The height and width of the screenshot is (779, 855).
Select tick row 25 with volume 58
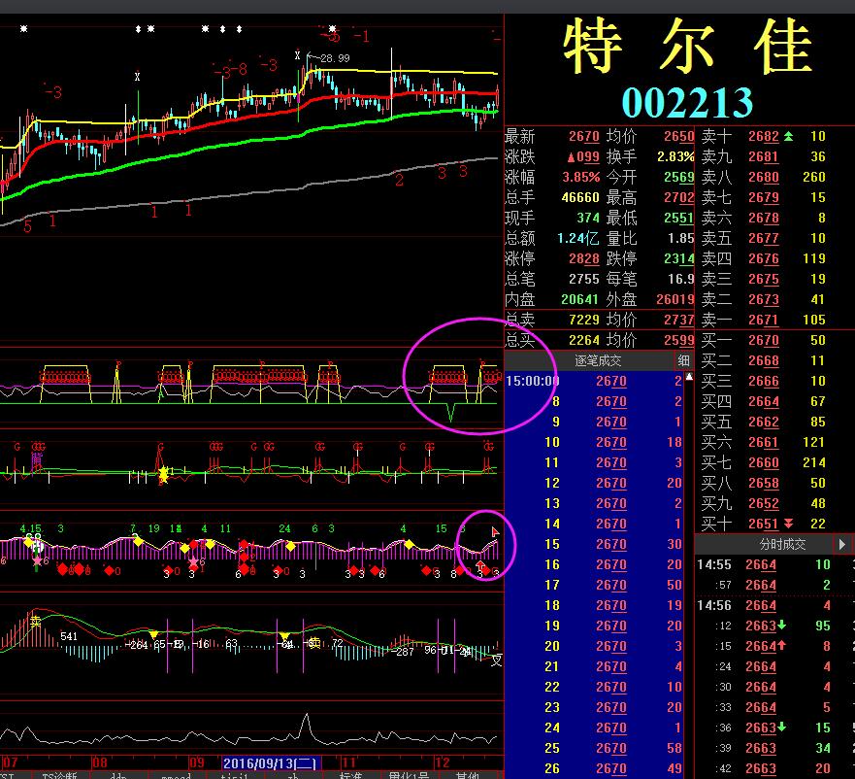(x=594, y=748)
